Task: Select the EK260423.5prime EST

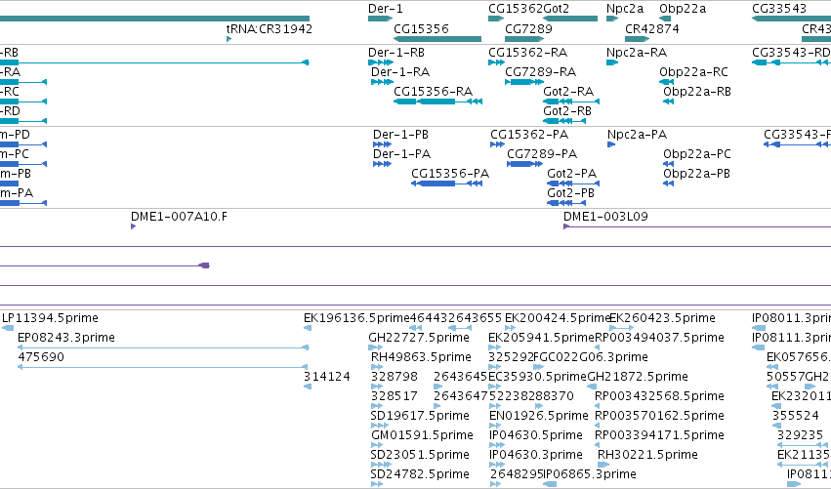Action: (x=622, y=328)
